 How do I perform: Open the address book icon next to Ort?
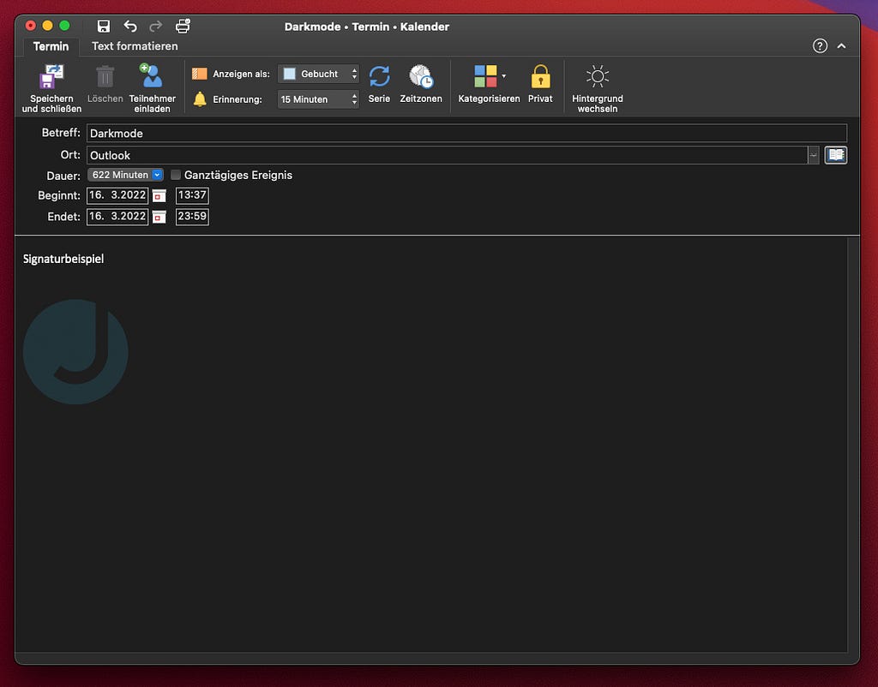[x=835, y=155]
